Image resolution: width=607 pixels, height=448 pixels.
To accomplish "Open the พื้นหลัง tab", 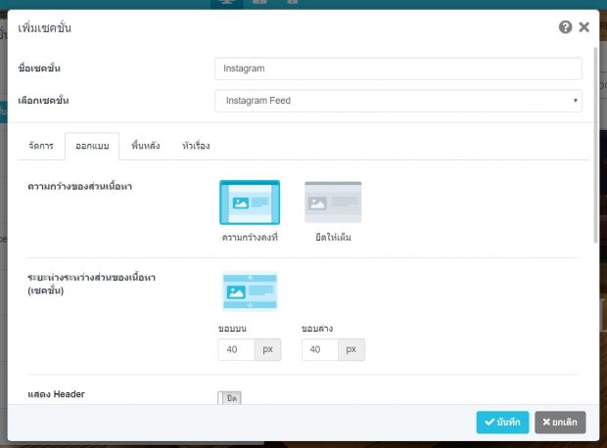I will tap(146, 146).
